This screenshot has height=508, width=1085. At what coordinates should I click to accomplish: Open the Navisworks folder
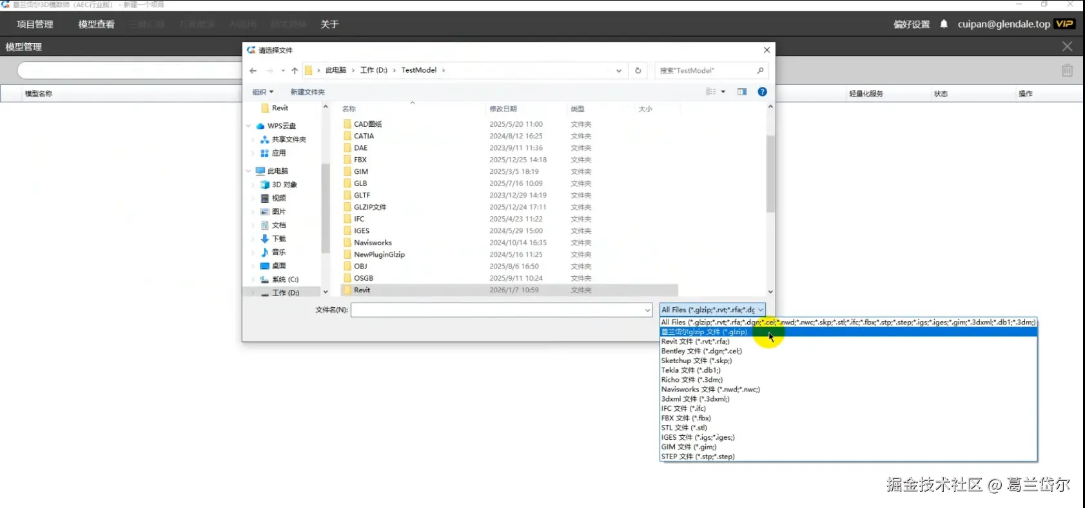373,243
